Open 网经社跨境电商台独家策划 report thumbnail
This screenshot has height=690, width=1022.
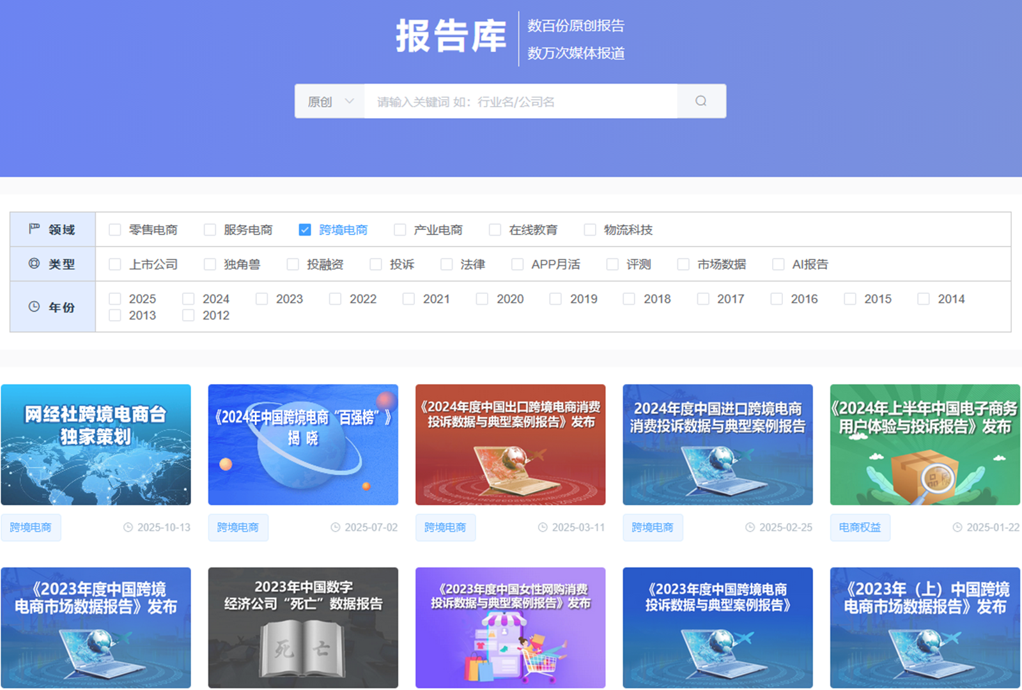pos(96,445)
